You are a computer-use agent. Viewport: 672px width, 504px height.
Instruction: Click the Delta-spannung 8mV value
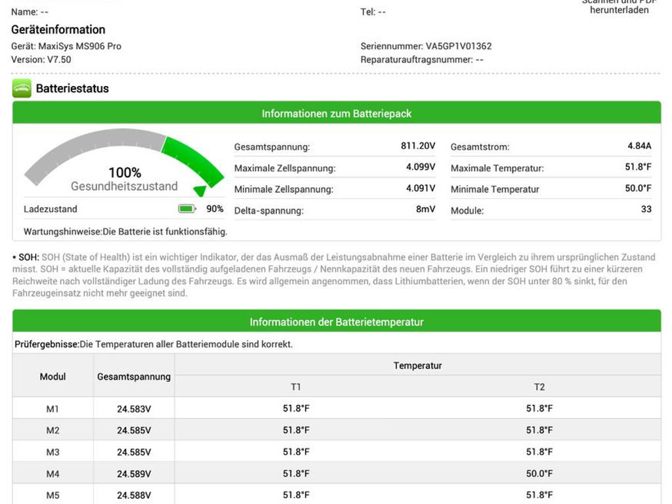coord(425,210)
